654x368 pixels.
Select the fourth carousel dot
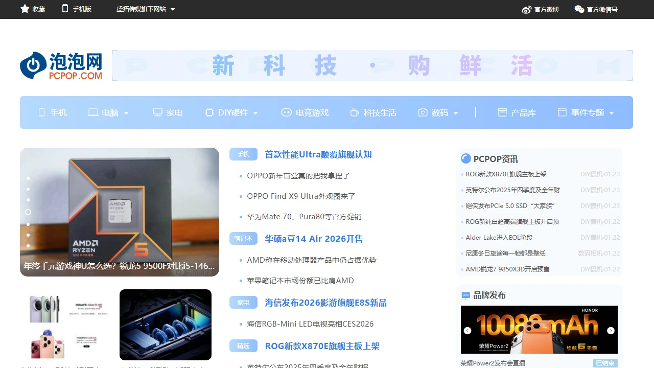click(28, 212)
